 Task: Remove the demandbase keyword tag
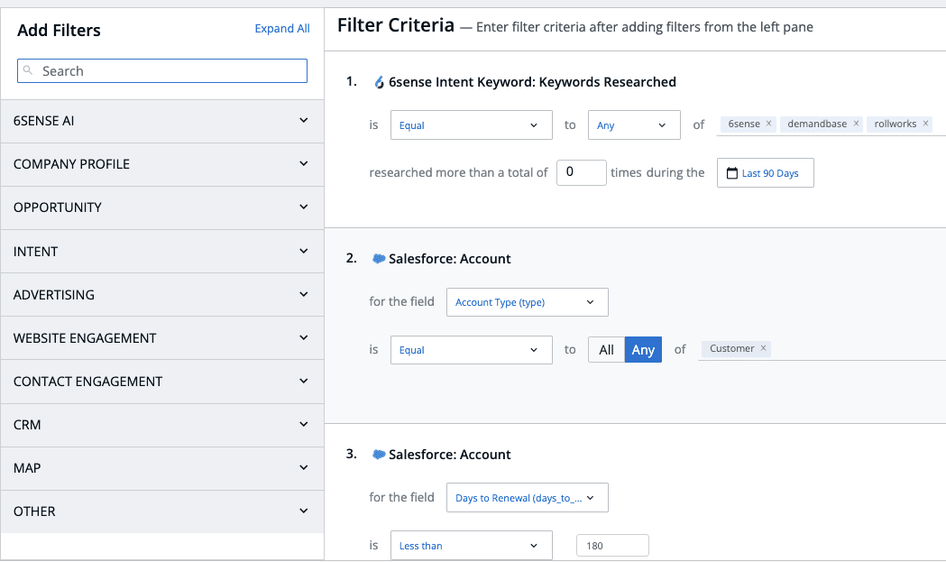click(x=856, y=124)
